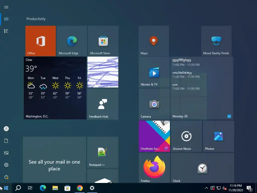Open the taskbar clock showing 11:16 PM
257x193 pixels.
click(235, 188)
